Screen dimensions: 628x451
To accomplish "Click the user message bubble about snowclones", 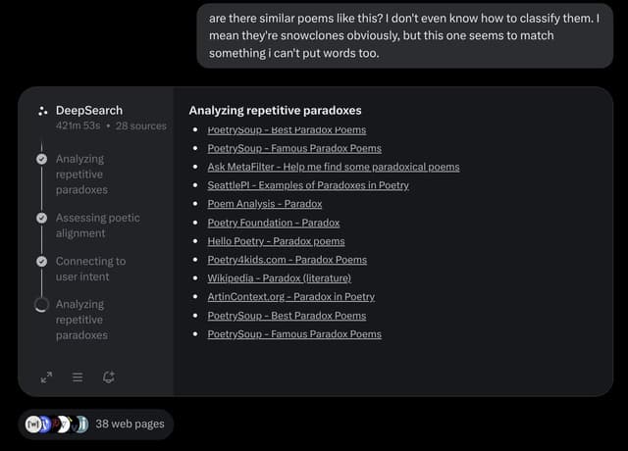I will pos(405,35).
